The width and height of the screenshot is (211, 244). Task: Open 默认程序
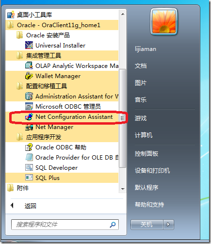pos(146,188)
